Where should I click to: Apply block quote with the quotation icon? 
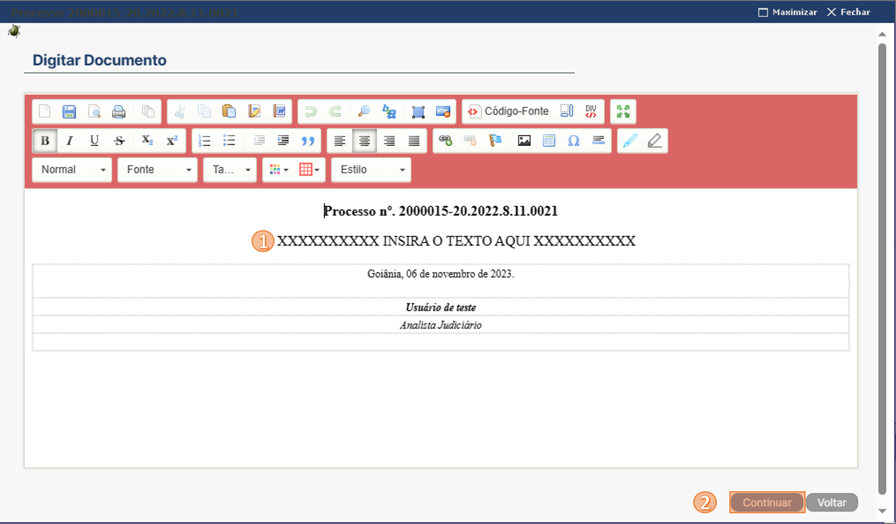tap(308, 141)
